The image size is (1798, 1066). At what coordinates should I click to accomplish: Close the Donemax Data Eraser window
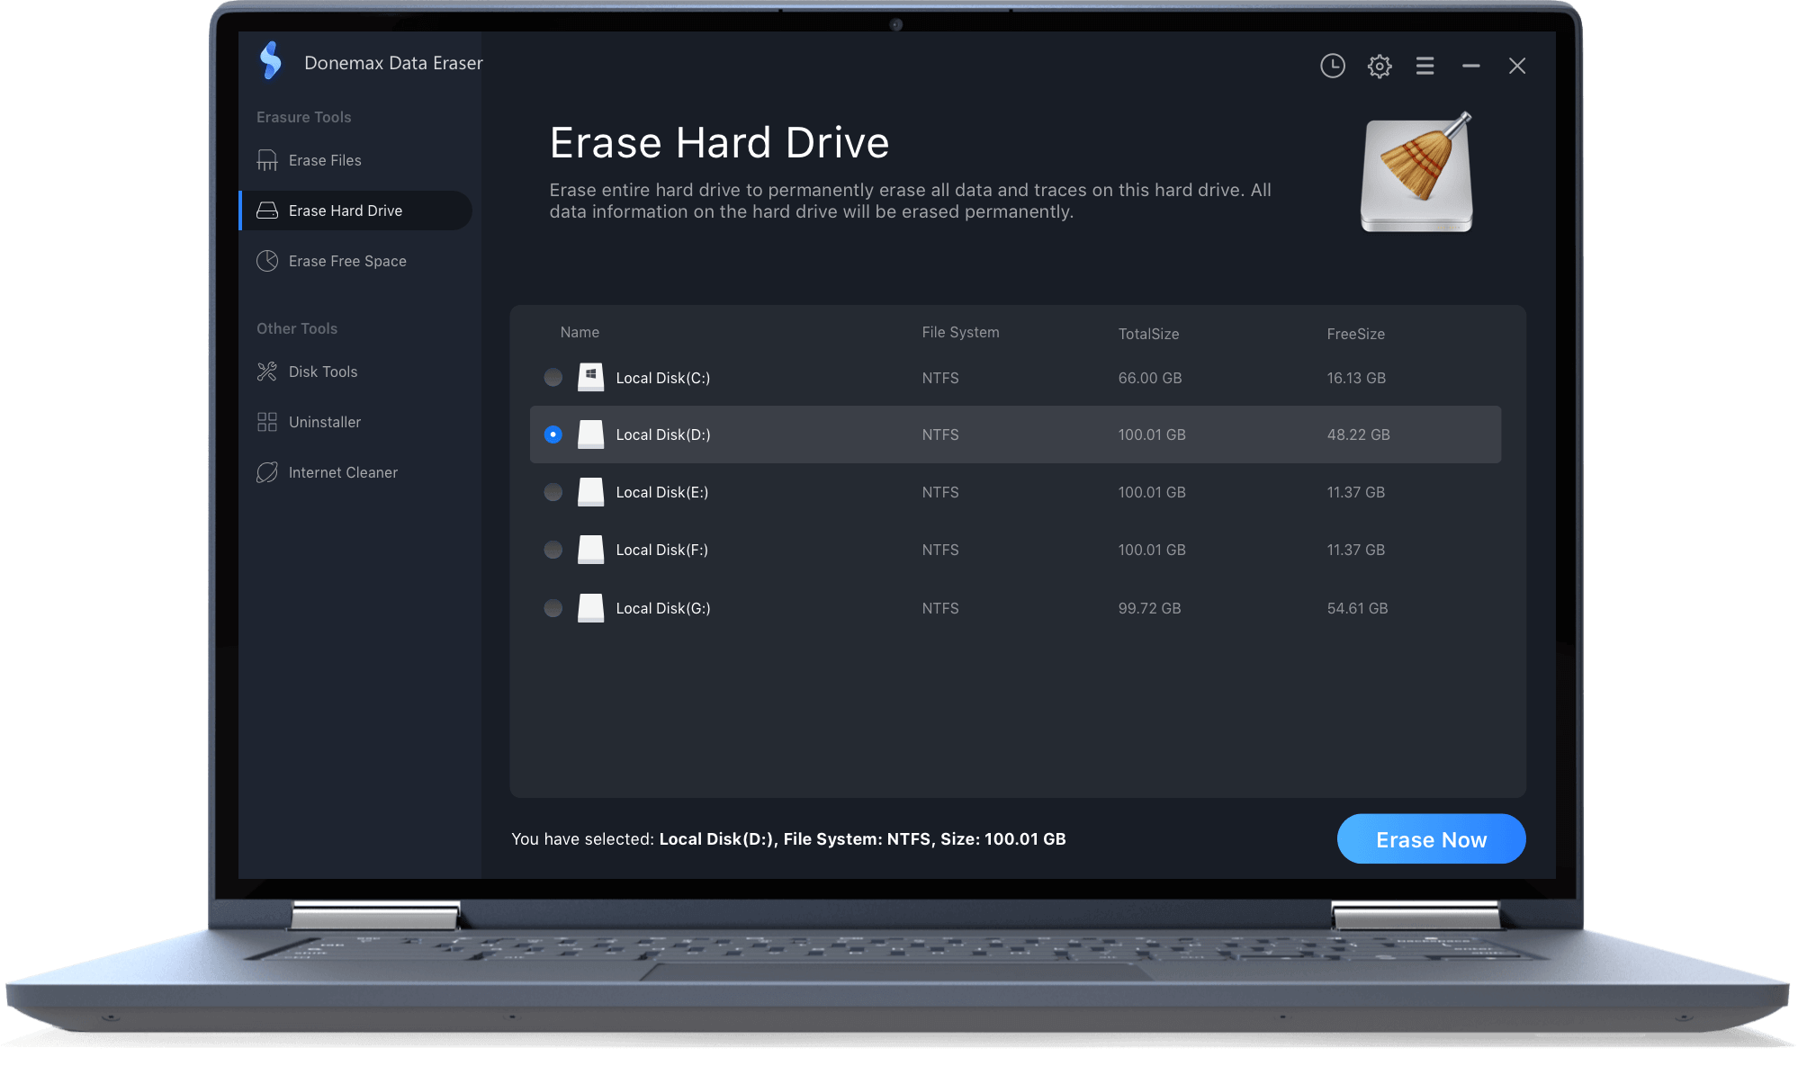(x=1517, y=66)
